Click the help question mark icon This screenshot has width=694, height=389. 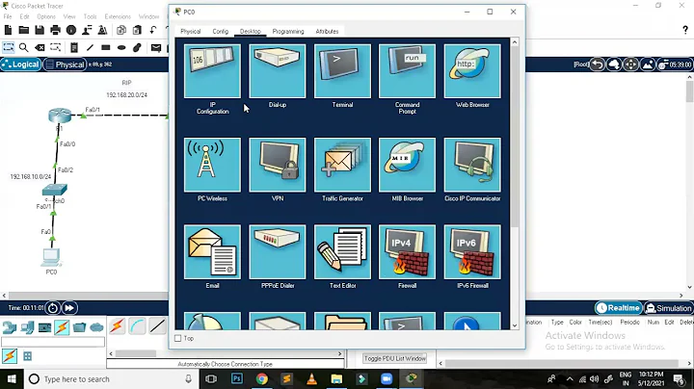click(x=685, y=30)
